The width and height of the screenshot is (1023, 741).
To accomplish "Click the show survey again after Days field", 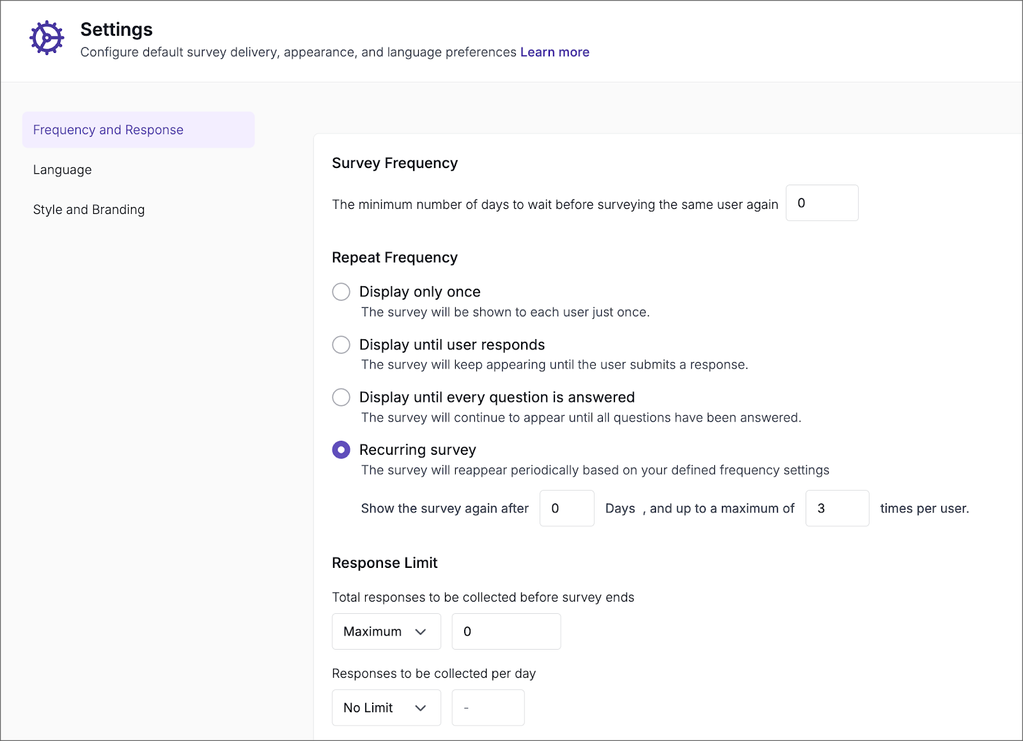I will (566, 508).
